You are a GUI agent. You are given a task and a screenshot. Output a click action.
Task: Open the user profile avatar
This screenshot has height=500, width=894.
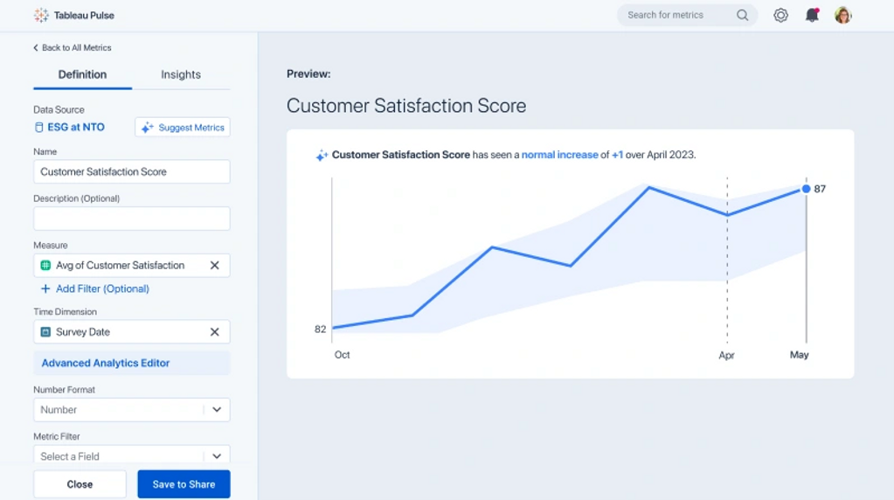point(842,15)
